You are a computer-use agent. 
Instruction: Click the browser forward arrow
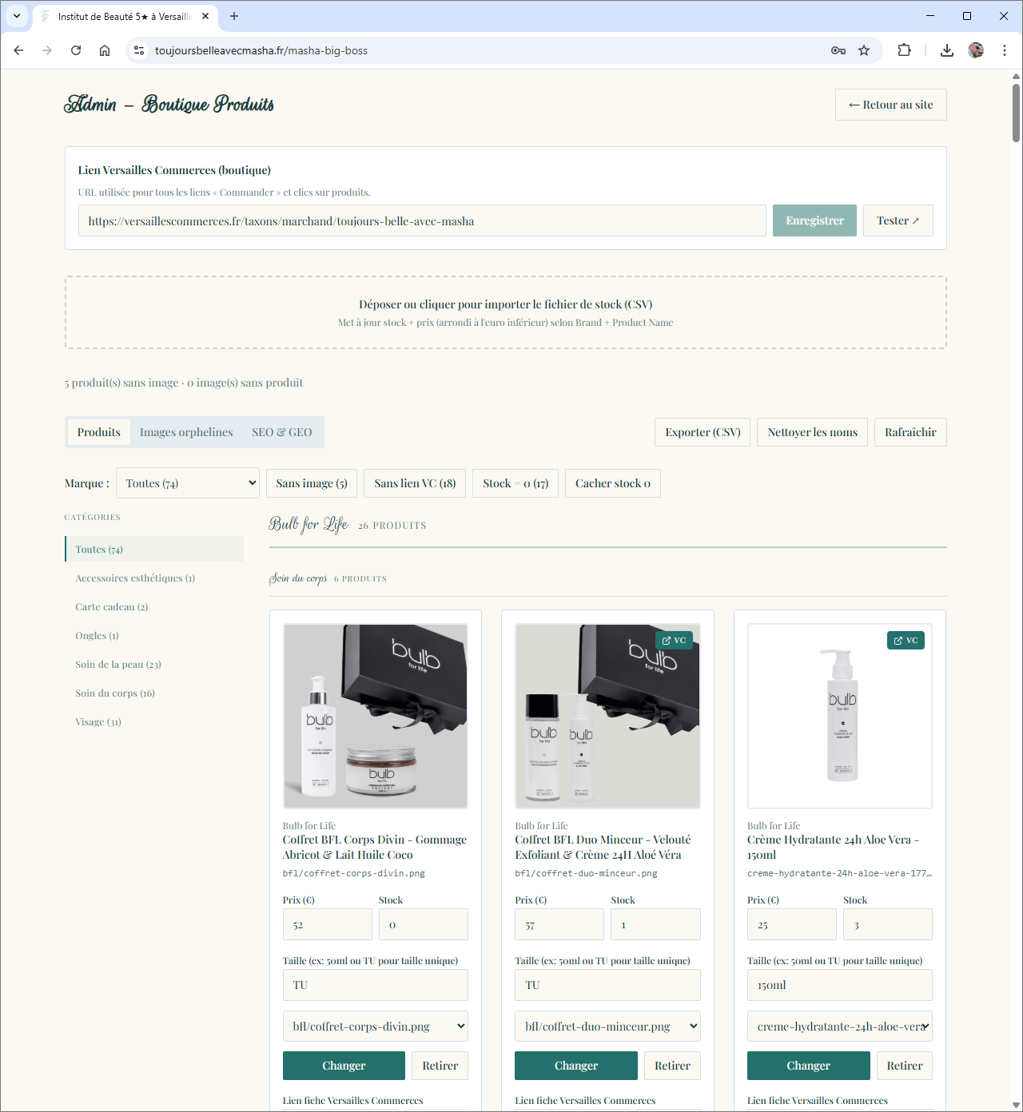47,50
